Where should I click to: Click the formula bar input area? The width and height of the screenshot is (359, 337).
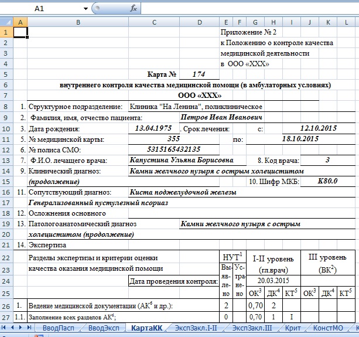click(x=249, y=8)
